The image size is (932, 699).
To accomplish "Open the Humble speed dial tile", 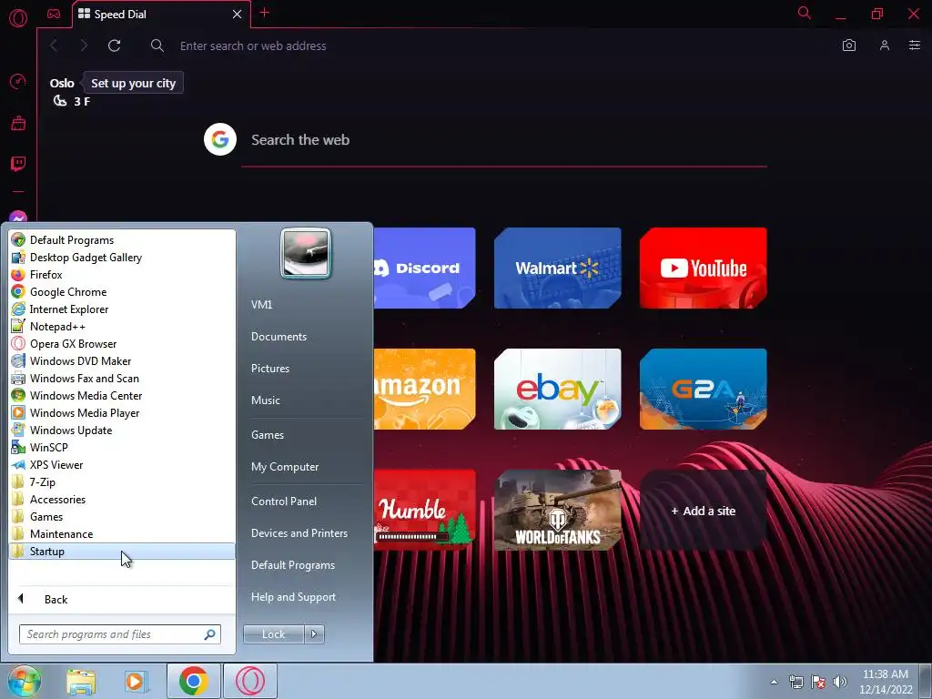I will [424, 511].
